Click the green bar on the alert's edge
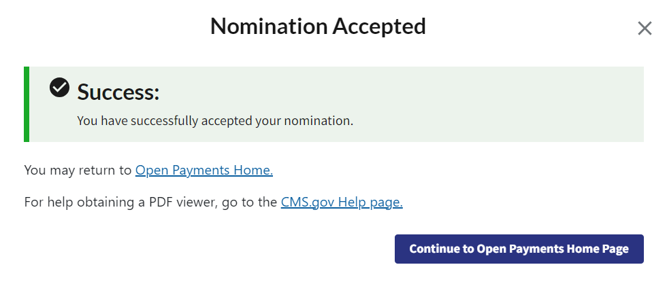This screenshot has height=284, width=667. (x=27, y=104)
